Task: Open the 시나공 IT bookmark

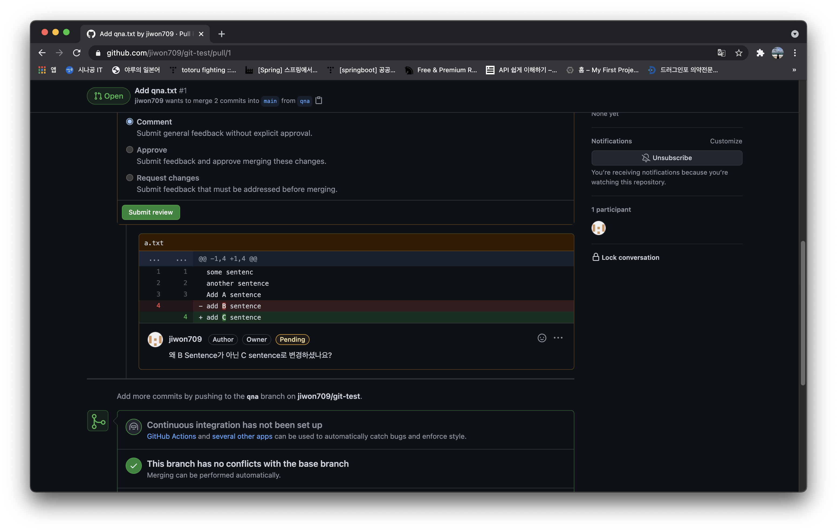Action: (x=84, y=70)
